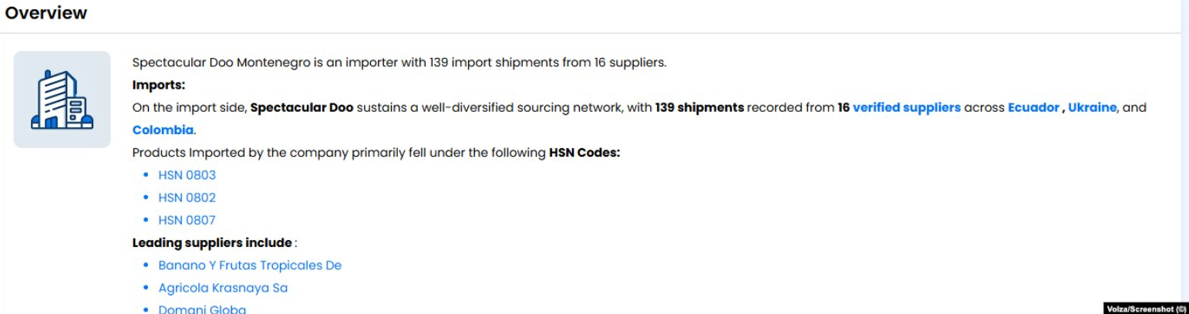Image resolution: width=1189 pixels, height=314 pixels.
Task: Go to the HSN 0807 code link
Action: coord(187,220)
